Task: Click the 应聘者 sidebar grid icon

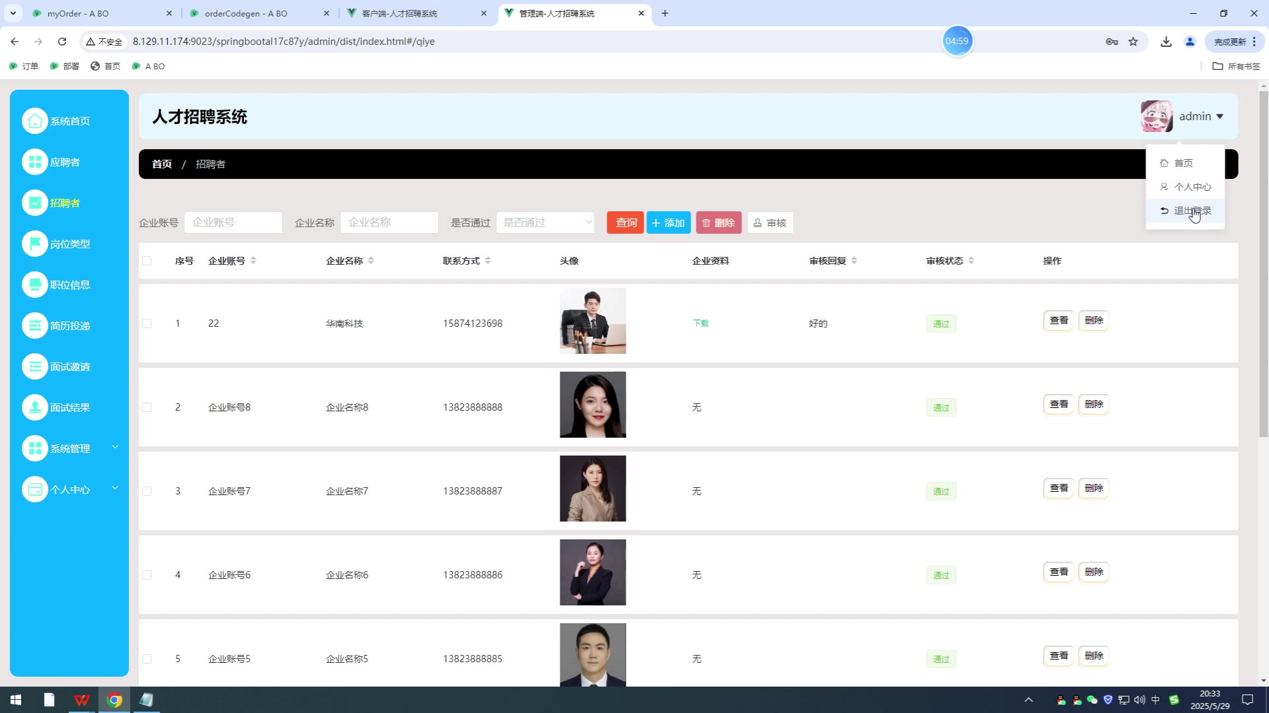Action: click(35, 162)
